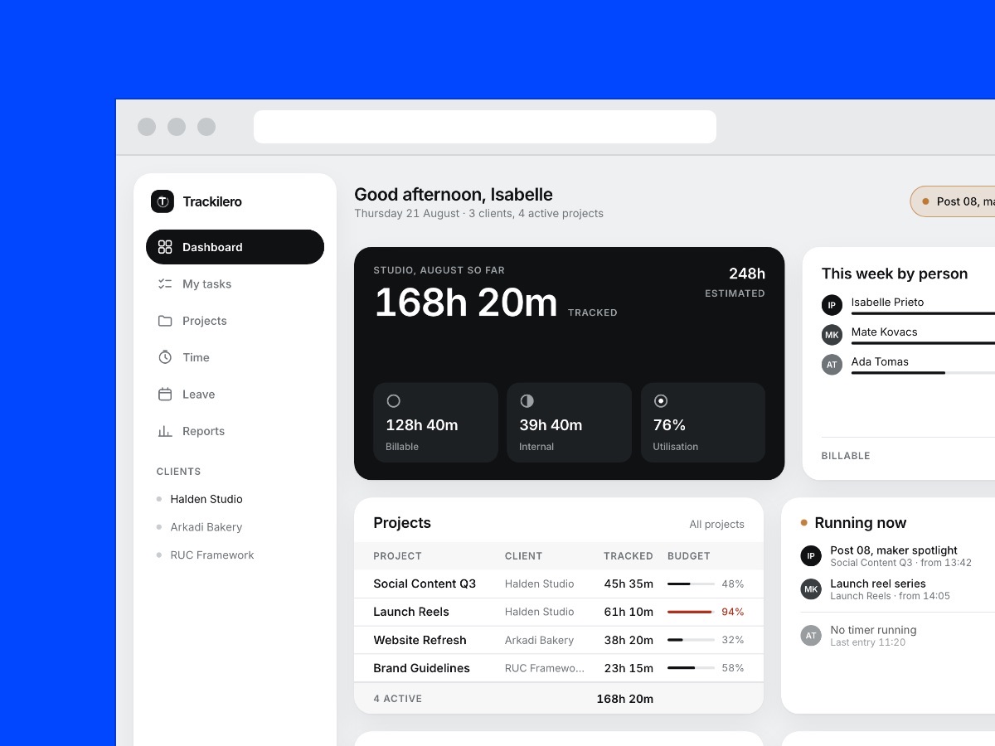Click Mate Kovacs' MK avatar in weekly list
Screen dimensions: 995x746
pyautogui.click(x=832, y=335)
